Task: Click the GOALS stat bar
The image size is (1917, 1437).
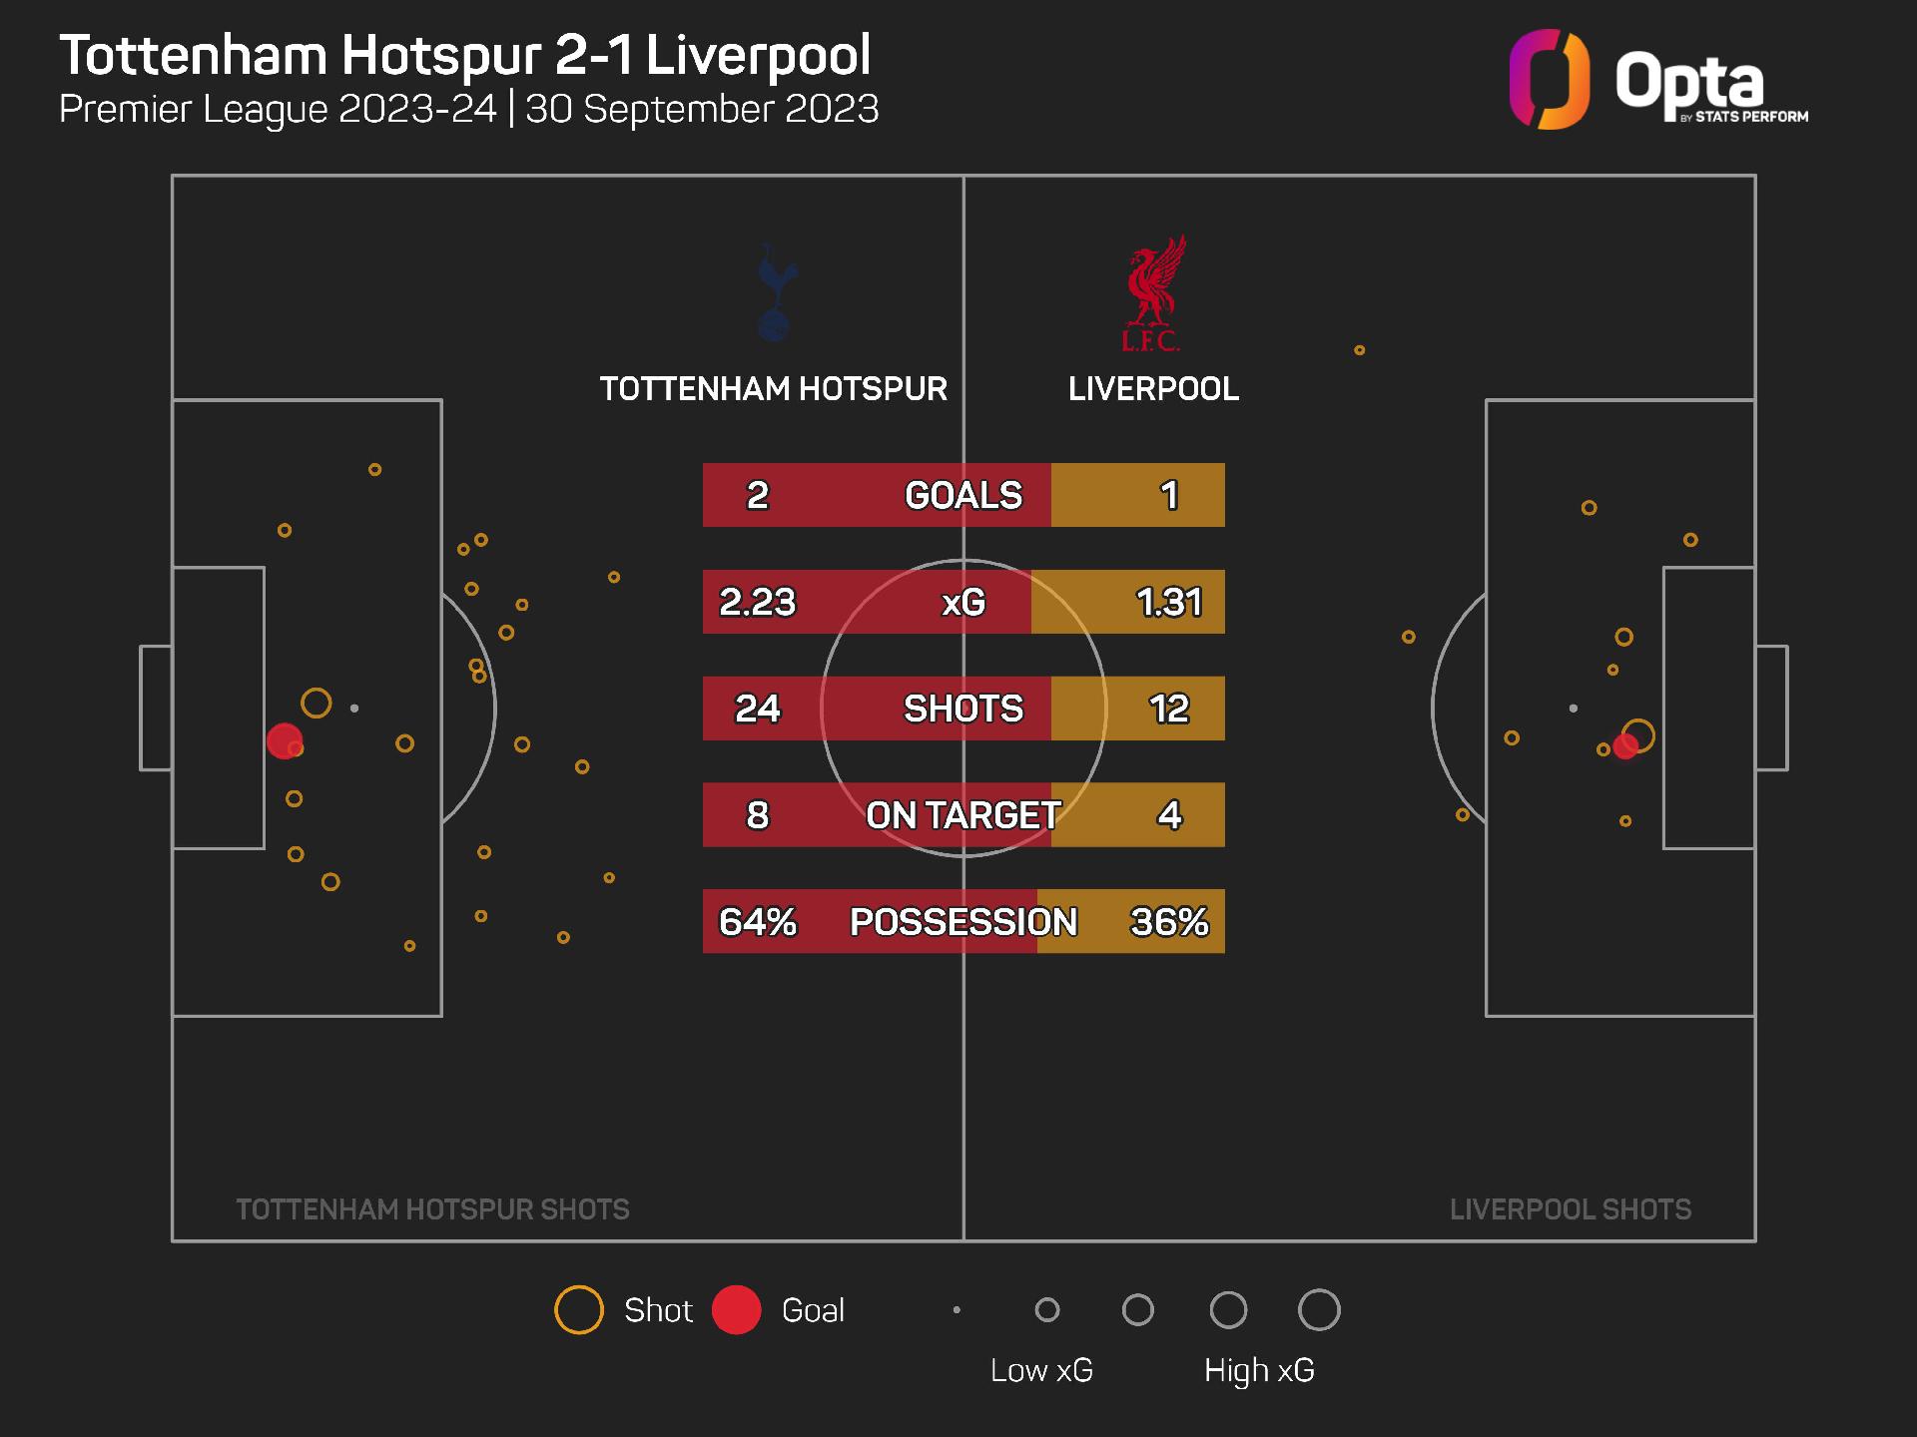Action: pos(963,495)
